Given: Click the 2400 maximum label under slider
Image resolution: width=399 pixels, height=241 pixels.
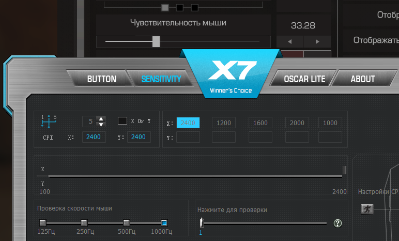Looking at the screenshot, I should [x=340, y=192].
